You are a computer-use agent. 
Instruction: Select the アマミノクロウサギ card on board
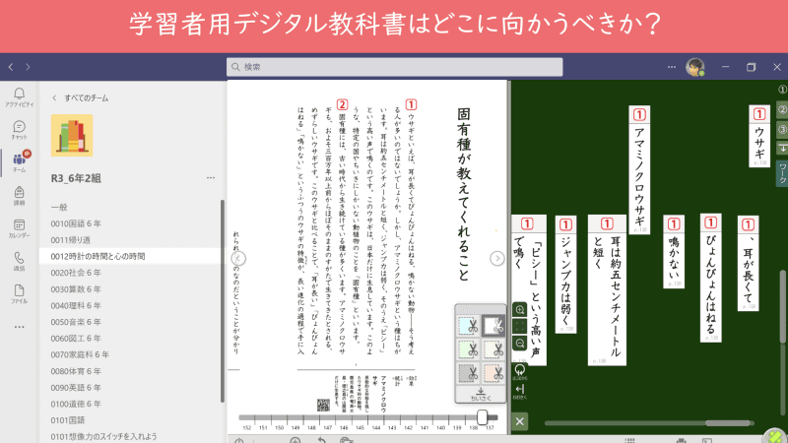(x=639, y=170)
